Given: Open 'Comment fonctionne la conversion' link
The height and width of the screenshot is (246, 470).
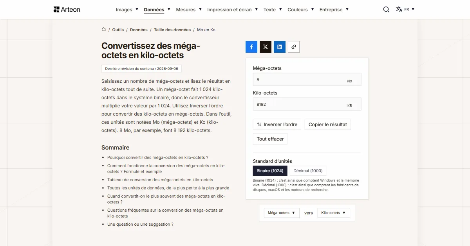Looking at the screenshot, I should point(166,169).
